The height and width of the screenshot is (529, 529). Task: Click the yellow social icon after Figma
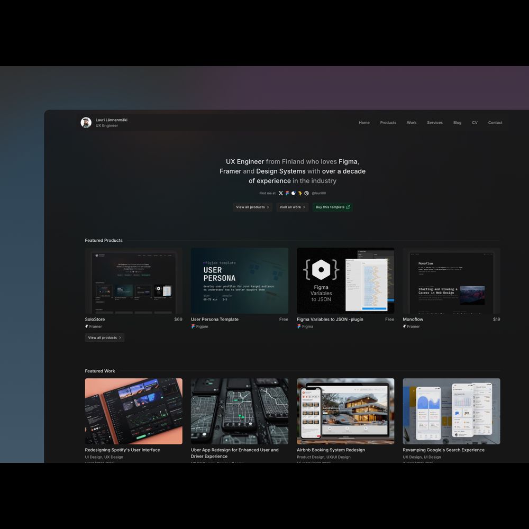300,194
